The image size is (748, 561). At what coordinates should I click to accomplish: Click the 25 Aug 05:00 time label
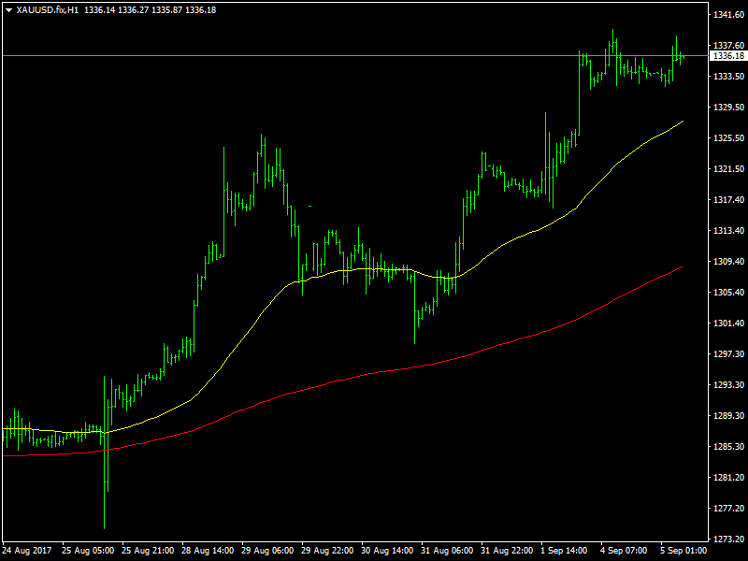pyautogui.click(x=88, y=551)
